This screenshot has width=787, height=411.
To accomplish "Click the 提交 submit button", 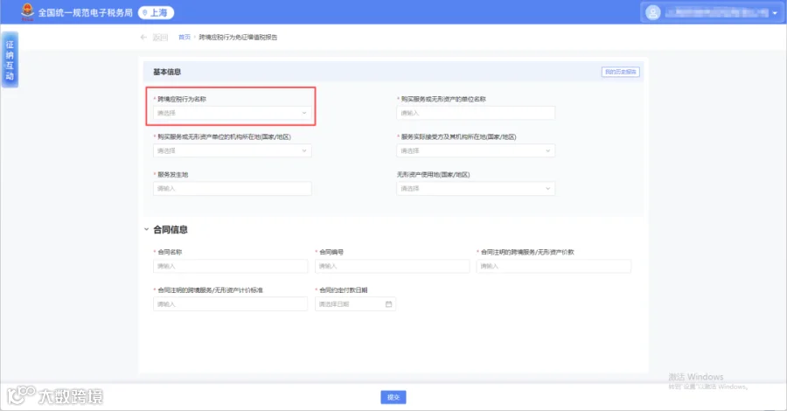I will pos(393,397).
